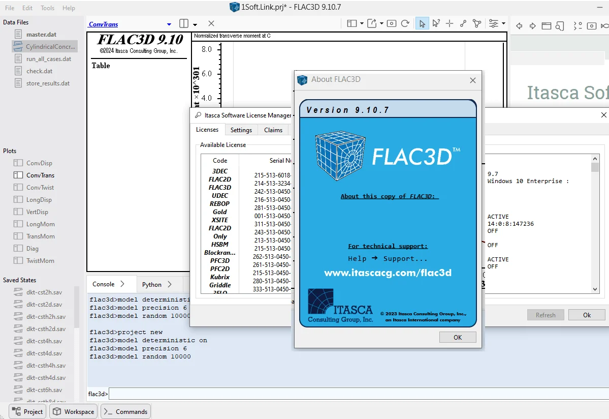Screen dimensions: 609x419
Task: Click the command list icon in help toolbar
Action: pos(578,26)
